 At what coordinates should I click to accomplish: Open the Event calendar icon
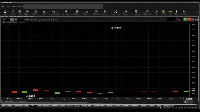coord(66,12)
